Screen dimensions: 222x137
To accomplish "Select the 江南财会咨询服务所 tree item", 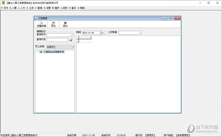I will click(54, 52).
